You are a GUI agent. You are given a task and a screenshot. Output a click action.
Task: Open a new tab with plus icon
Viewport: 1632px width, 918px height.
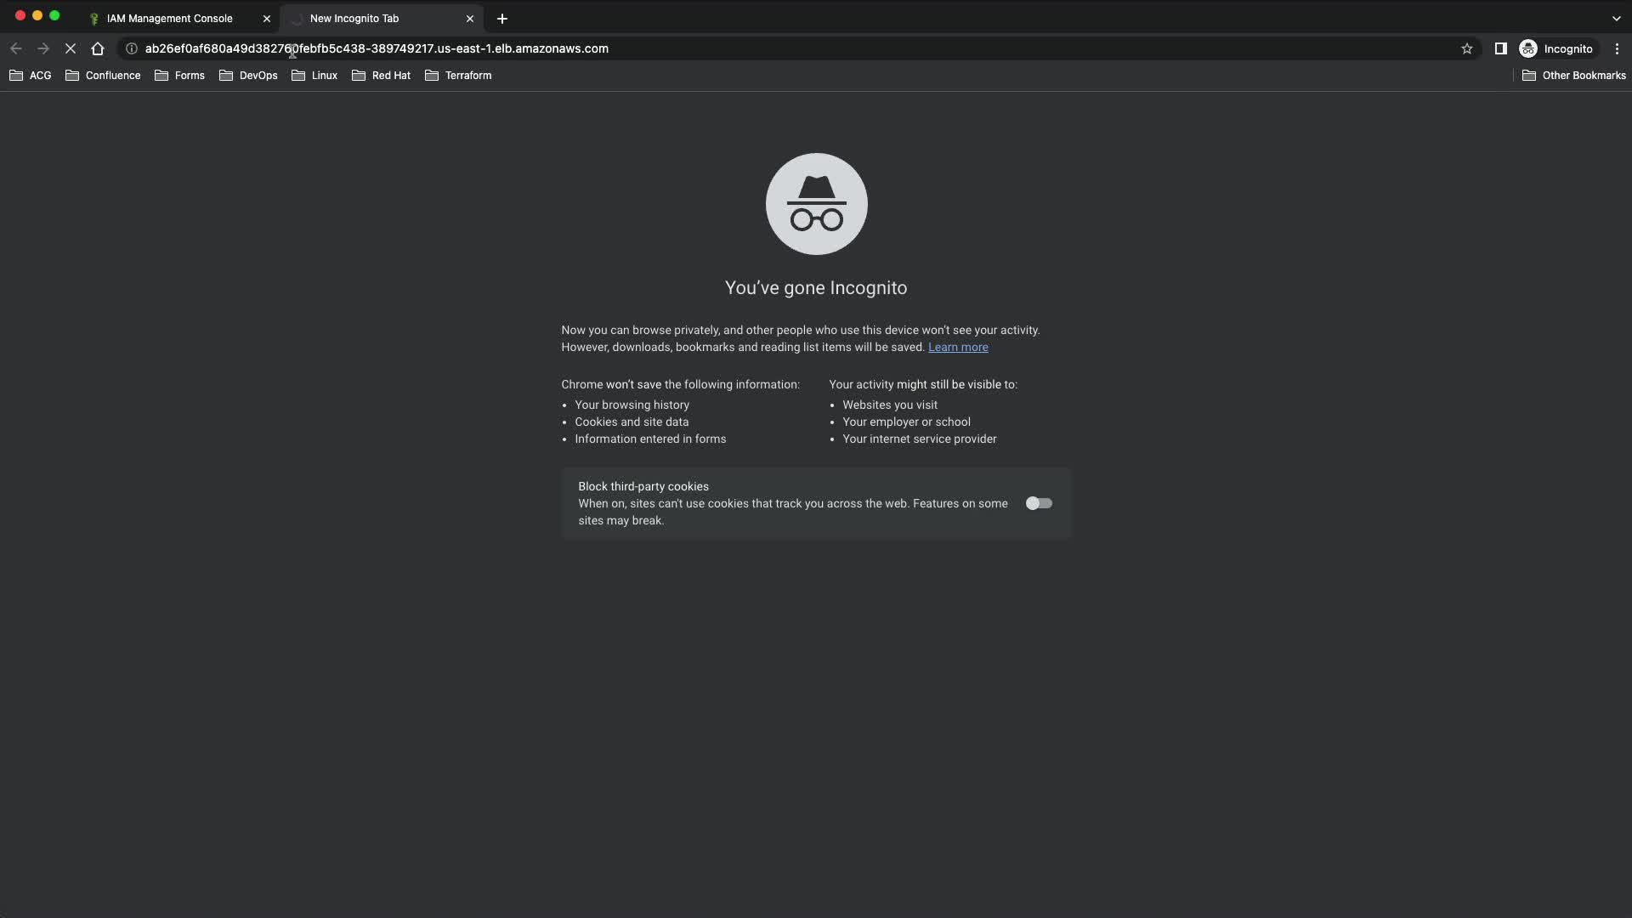click(x=502, y=18)
